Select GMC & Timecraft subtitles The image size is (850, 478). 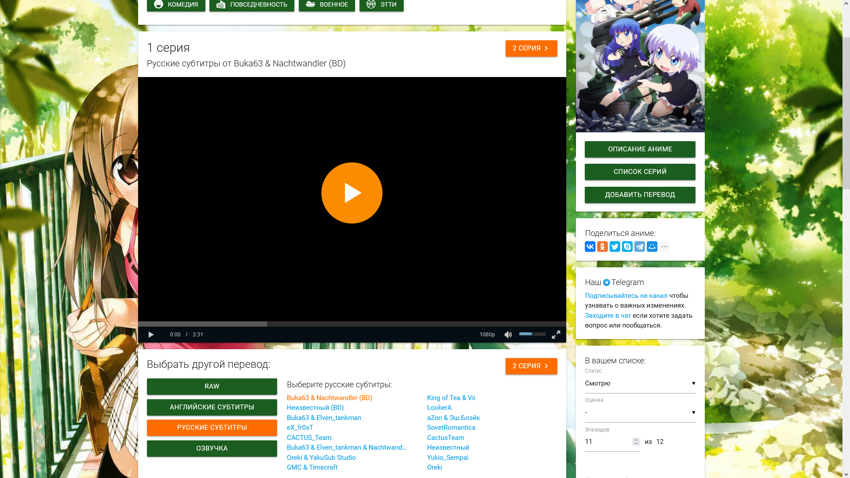coord(312,467)
